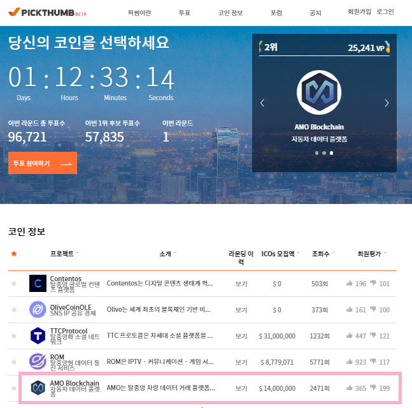Click the ROM project icon

[39, 361]
